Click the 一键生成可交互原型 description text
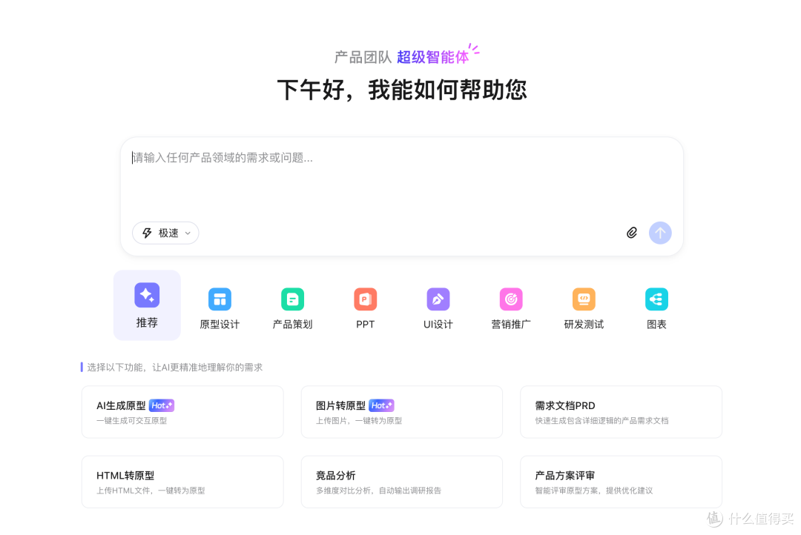This screenshot has width=801, height=535. point(132,421)
